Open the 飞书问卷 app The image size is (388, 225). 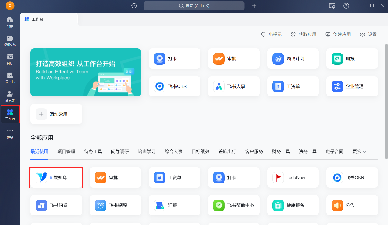(56, 205)
